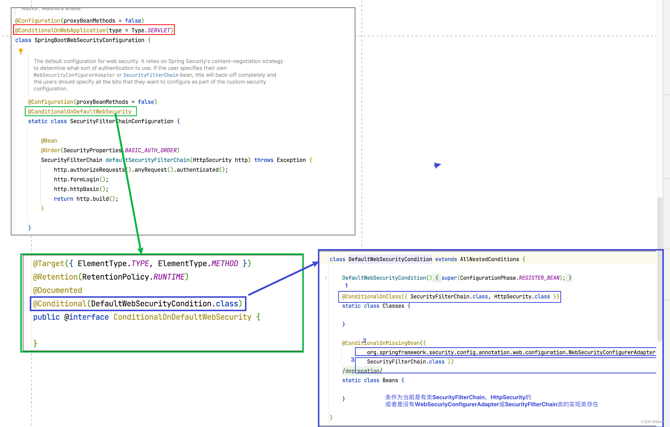Viewport: 670px width, 427px height.
Task: Click the yellow lightbulb intention icon
Action: [x=21, y=51]
